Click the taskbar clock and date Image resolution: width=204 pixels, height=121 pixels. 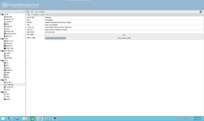click(197, 118)
